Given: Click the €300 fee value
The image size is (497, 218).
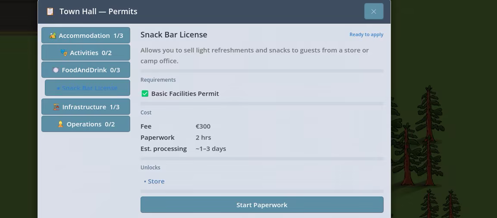Looking at the screenshot, I should [x=203, y=126].
